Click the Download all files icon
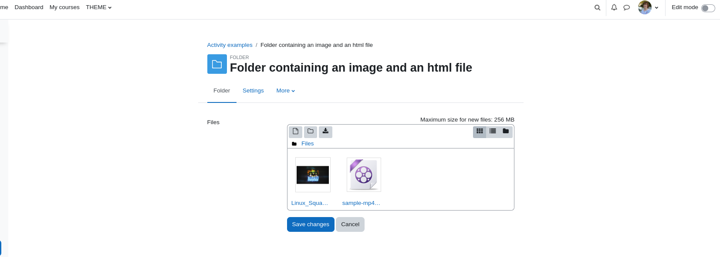Viewport: 720px width, 257px height. pyautogui.click(x=325, y=132)
